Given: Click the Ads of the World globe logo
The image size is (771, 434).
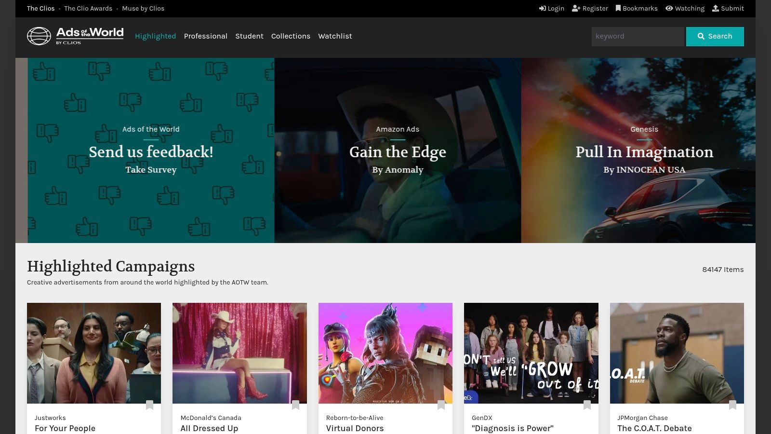Looking at the screenshot, I should [x=39, y=36].
